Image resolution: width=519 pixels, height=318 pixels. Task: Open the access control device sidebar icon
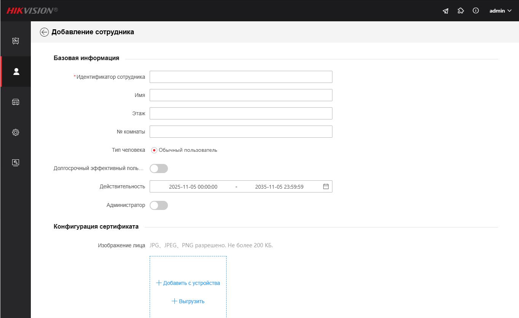16,102
